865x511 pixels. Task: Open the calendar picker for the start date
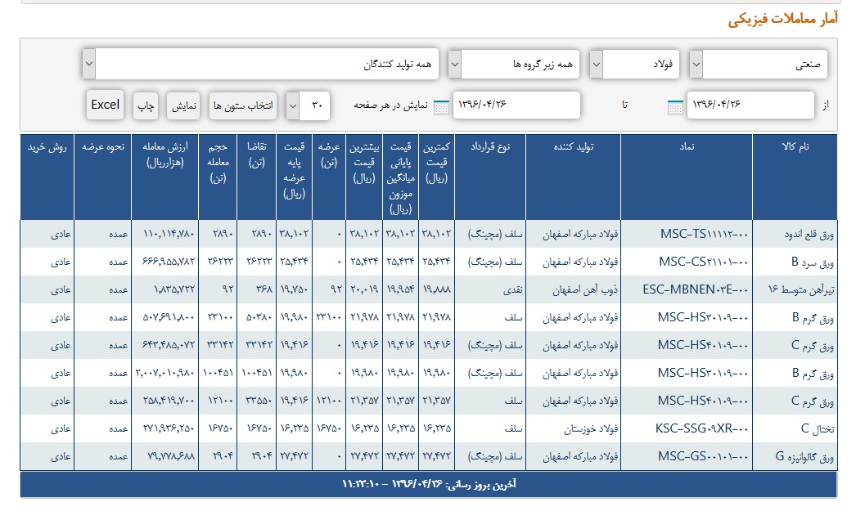[675, 106]
